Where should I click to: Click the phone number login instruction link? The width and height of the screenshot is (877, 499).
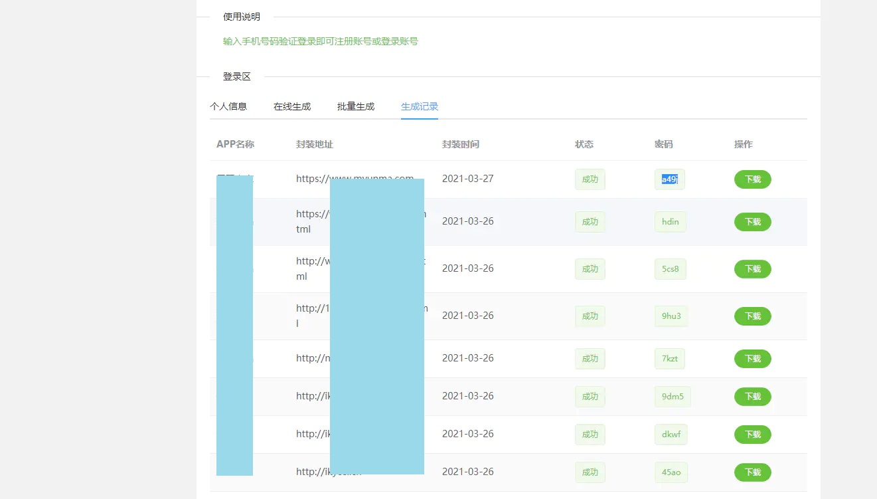point(321,41)
